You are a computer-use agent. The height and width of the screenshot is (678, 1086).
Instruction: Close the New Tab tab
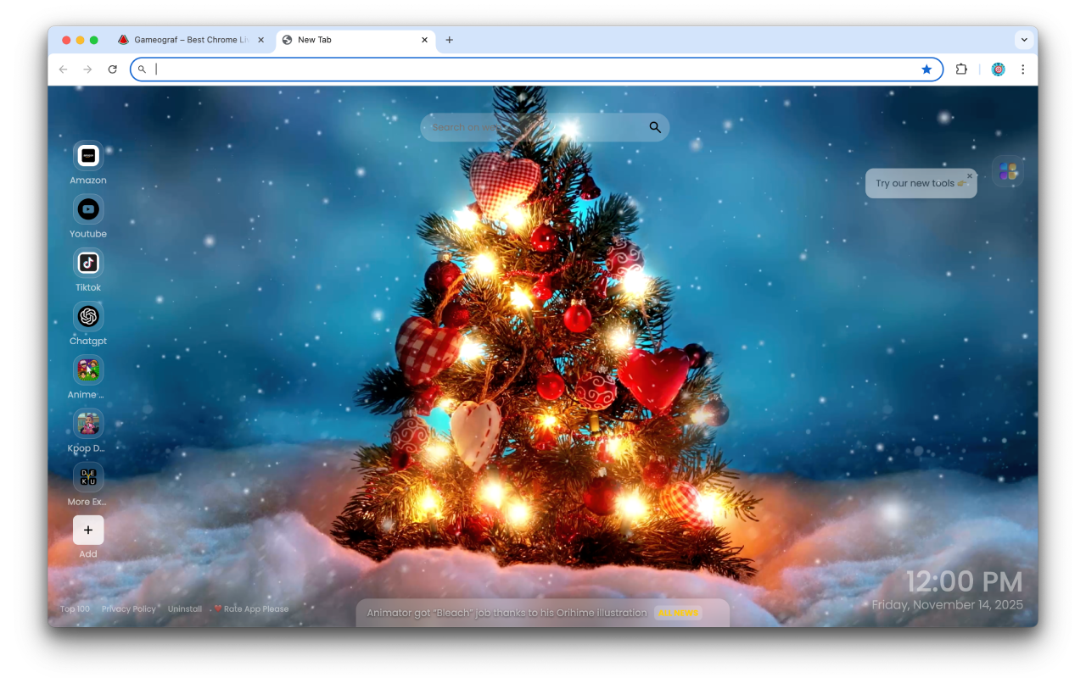424,40
